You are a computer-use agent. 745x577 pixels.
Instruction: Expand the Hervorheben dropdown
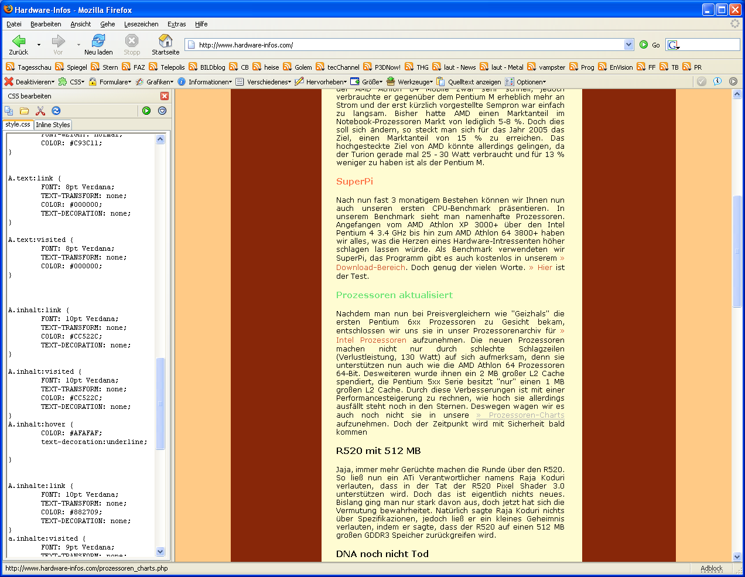point(321,82)
